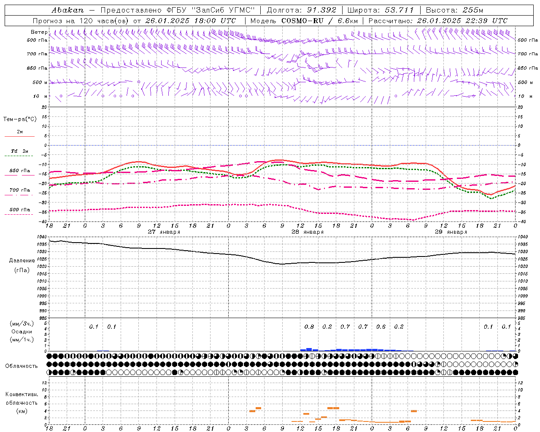Select the Облачность cloud cover label
This screenshot has width=540, height=432.
[22, 366]
